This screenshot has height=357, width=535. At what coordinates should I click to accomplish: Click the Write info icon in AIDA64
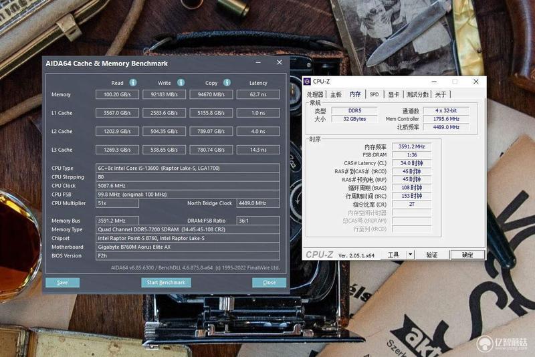pyautogui.click(x=181, y=82)
